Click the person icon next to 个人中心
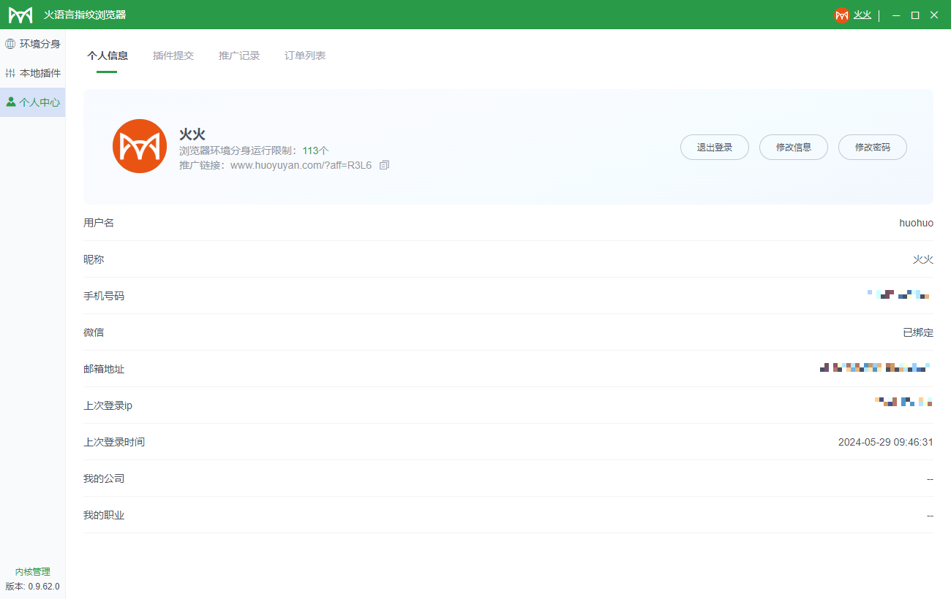This screenshot has height=599, width=951. pyautogui.click(x=10, y=102)
